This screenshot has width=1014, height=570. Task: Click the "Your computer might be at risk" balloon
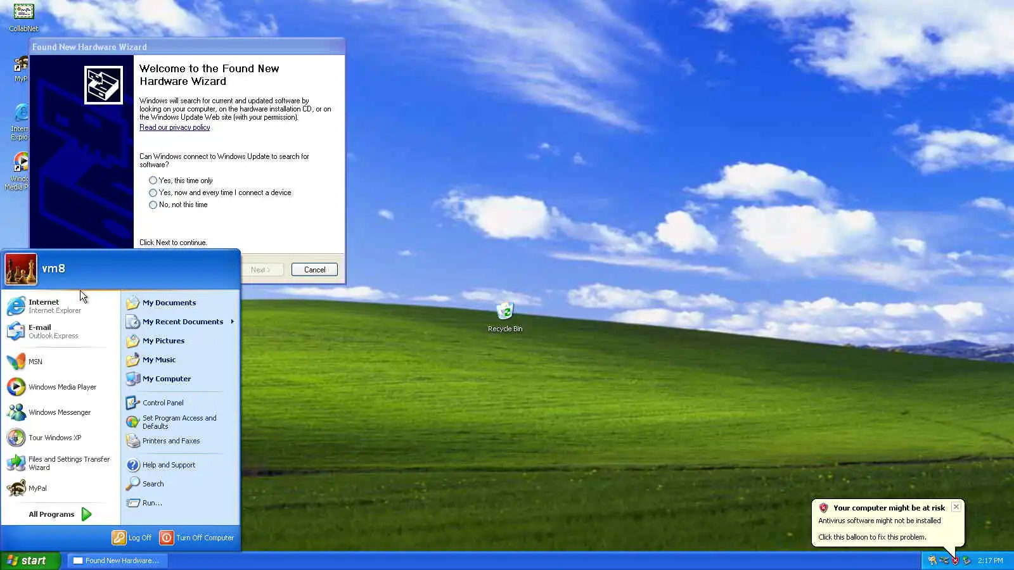888,522
